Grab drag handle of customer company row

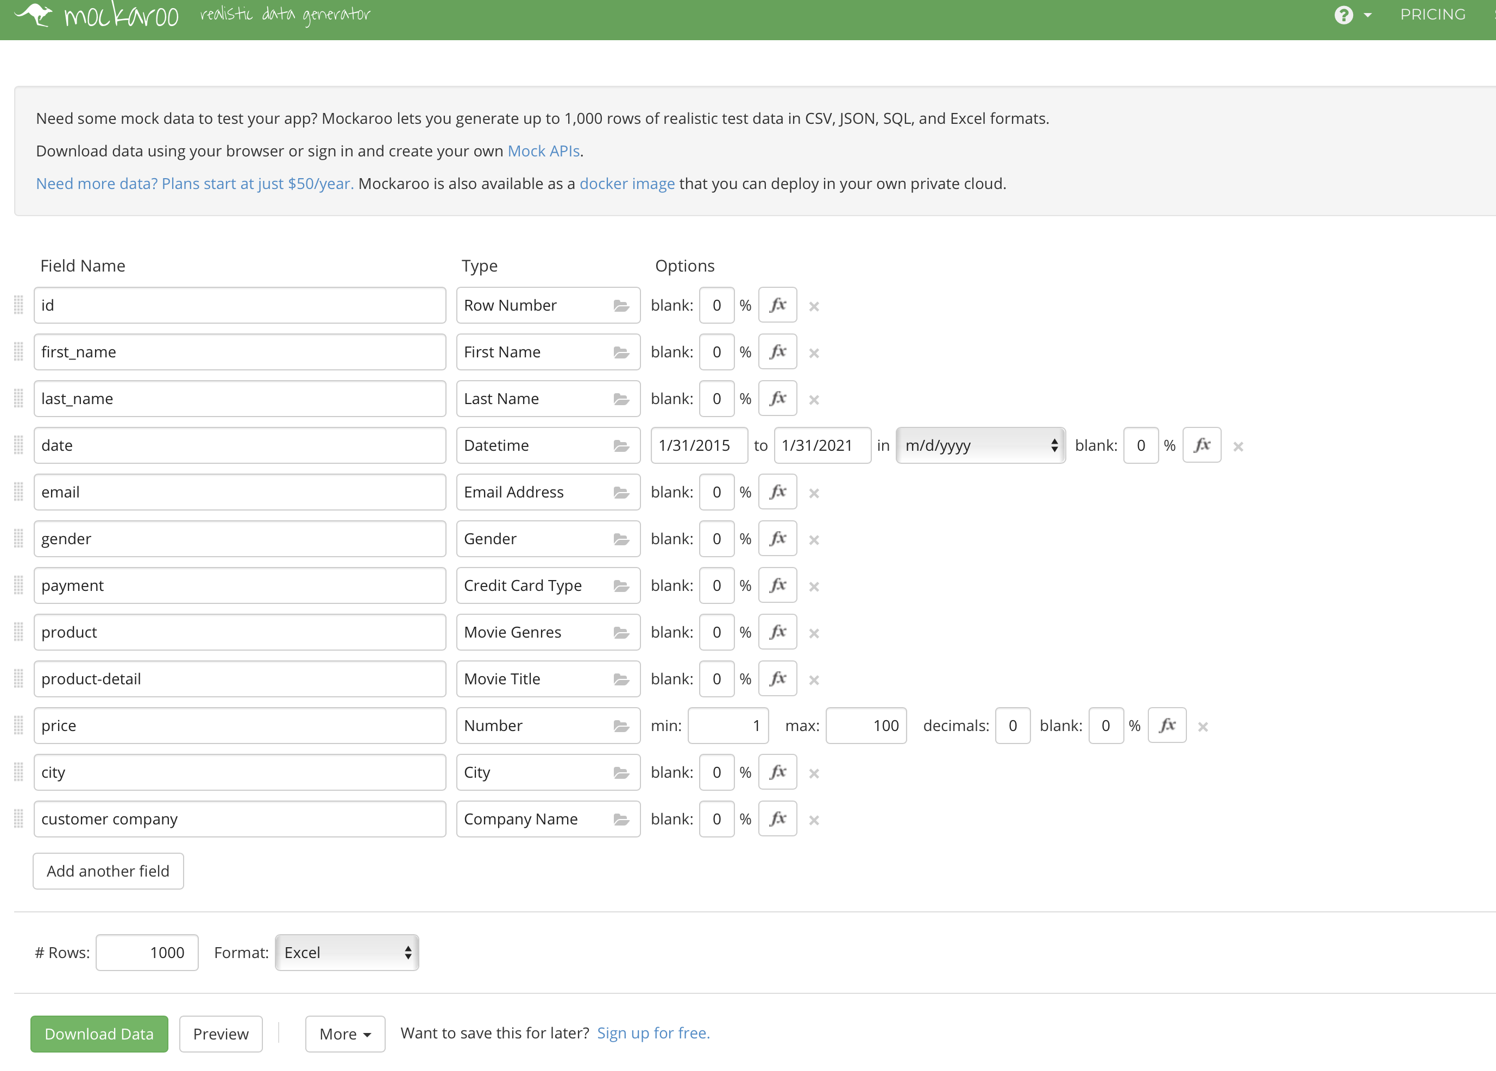[x=18, y=819]
